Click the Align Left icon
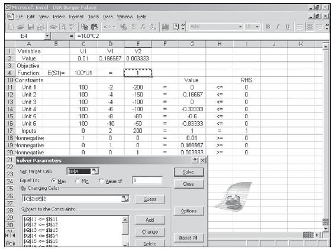335x249 pixels. pos(299,27)
